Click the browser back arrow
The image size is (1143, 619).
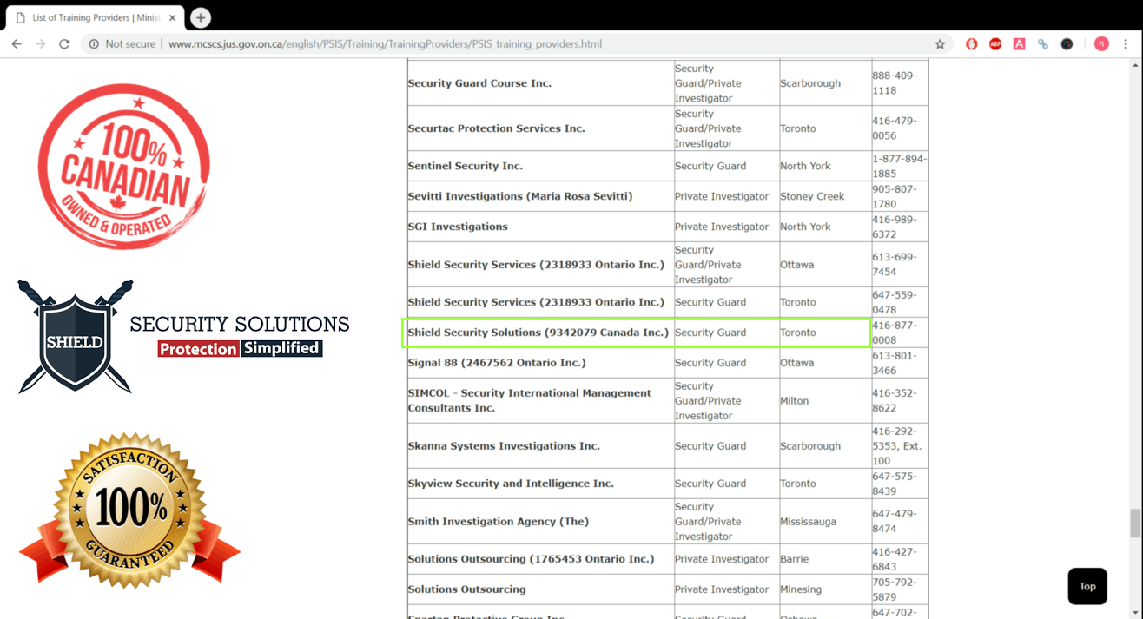click(17, 44)
